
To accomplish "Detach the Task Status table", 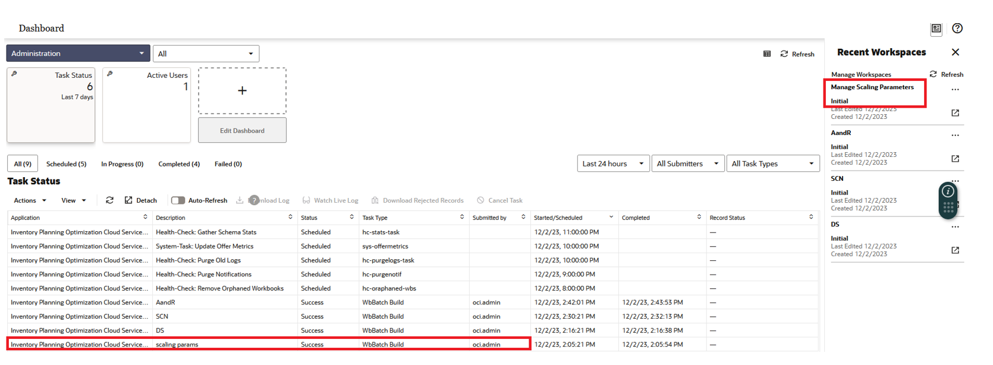I will pos(141,200).
